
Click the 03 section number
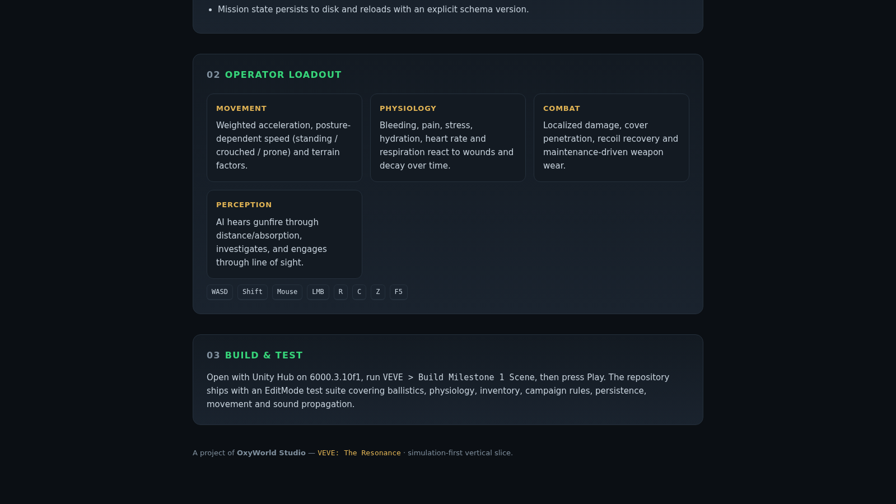tap(213, 355)
